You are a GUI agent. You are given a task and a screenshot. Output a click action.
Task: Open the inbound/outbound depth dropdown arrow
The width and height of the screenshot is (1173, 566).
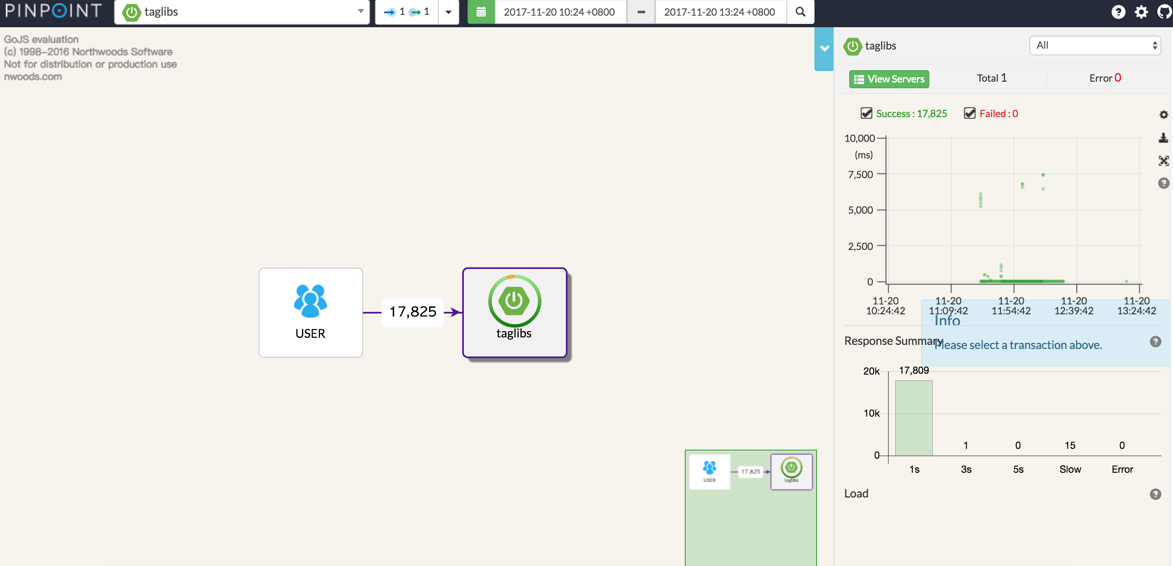[x=448, y=12]
